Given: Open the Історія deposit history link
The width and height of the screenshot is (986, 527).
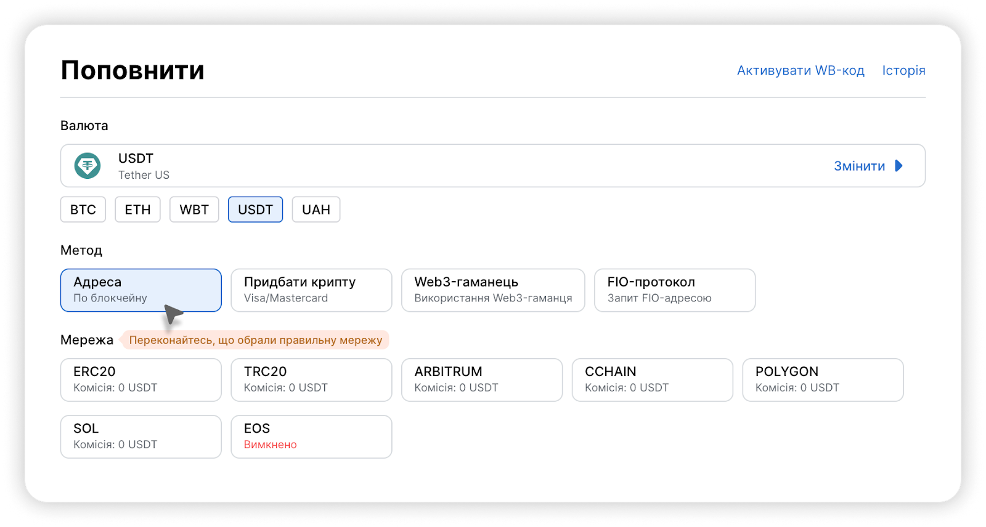Looking at the screenshot, I should [x=903, y=70].
